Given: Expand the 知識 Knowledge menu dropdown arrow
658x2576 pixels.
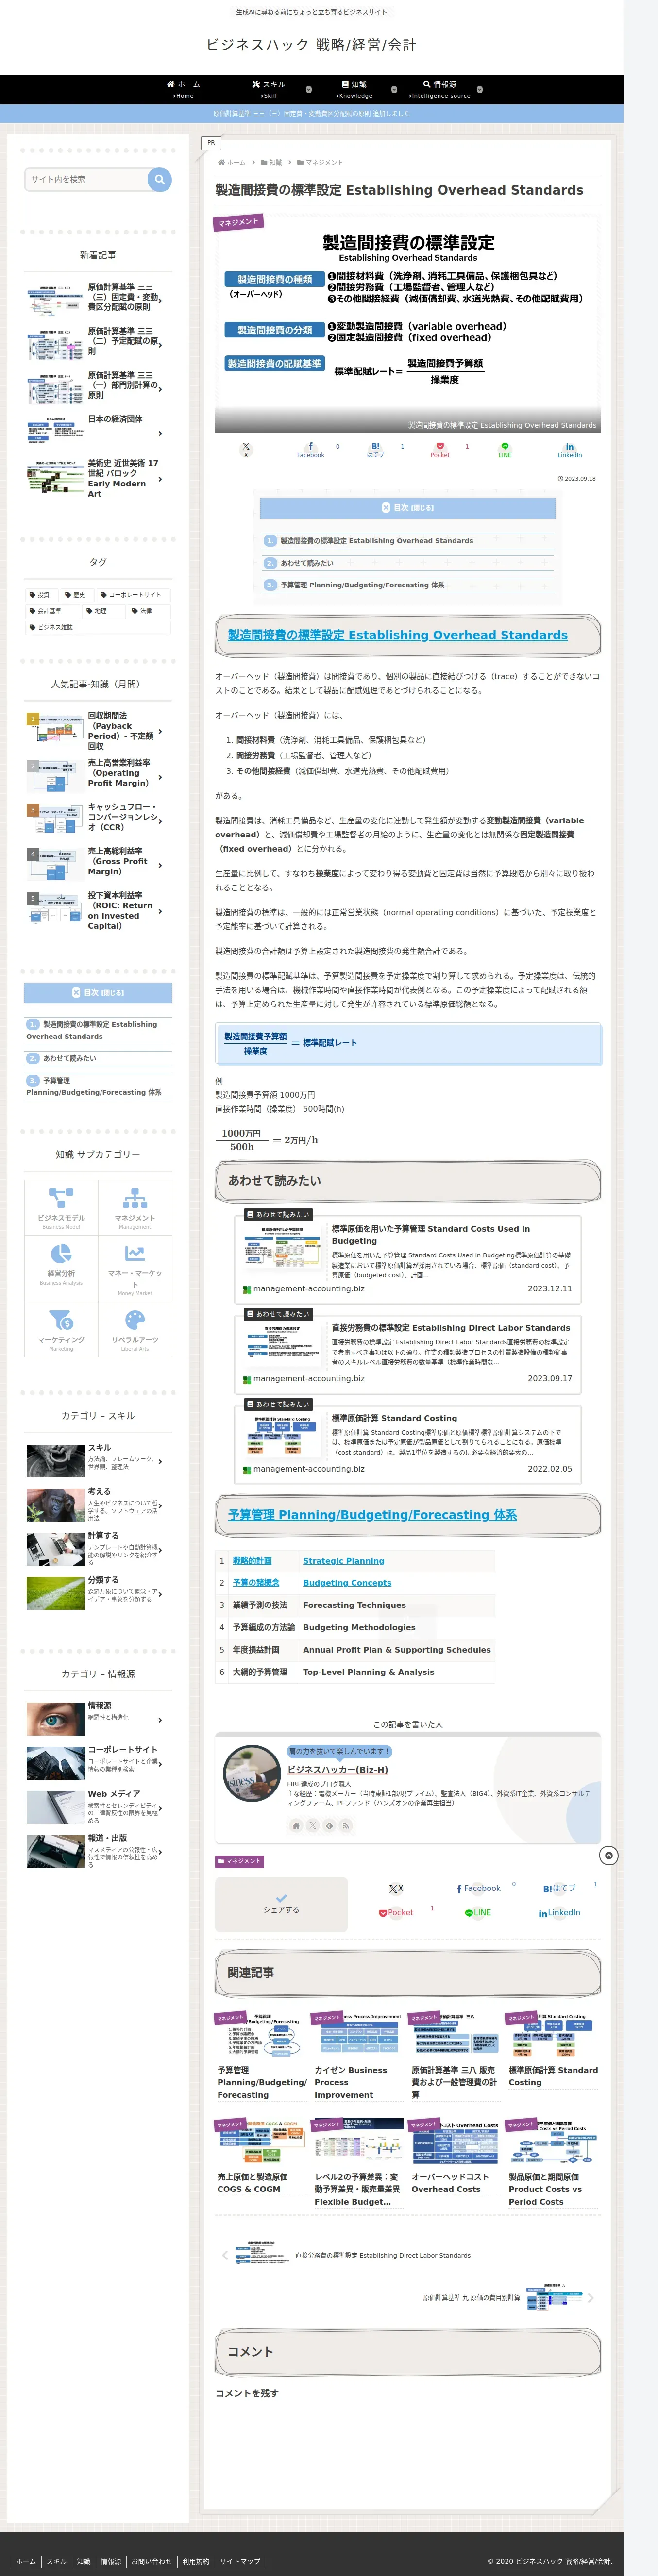Looking at the screenshot, I should (x=394, y=89).
